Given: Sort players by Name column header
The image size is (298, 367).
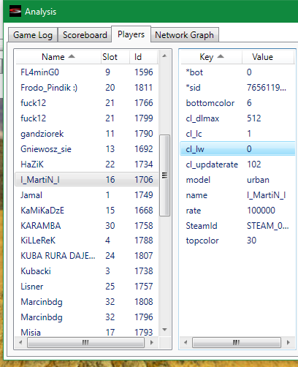Looking at the screenshot, I should point(58,57).
